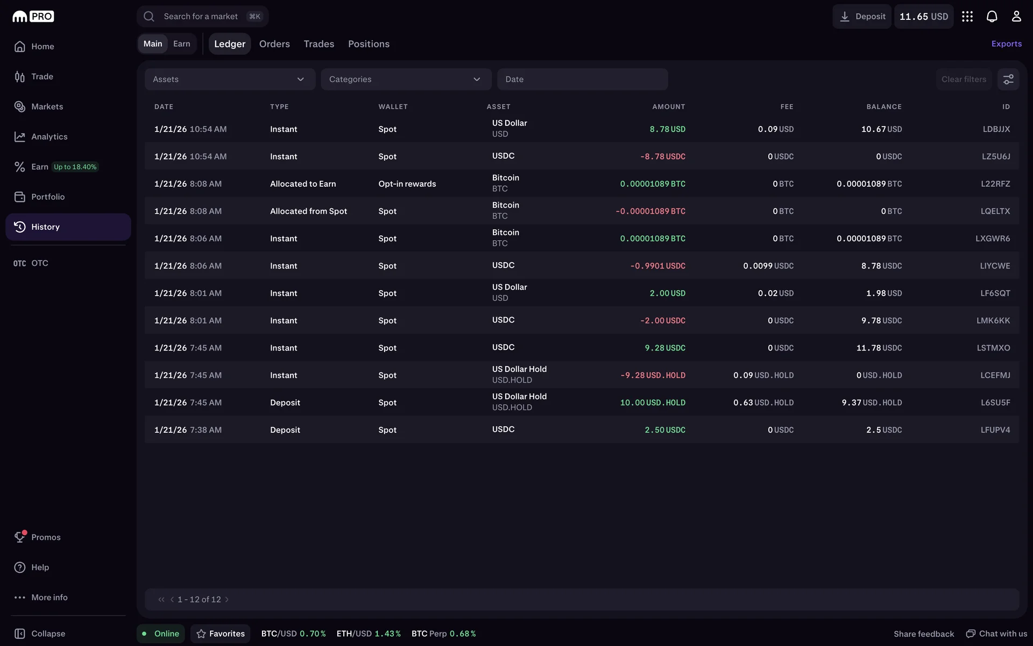Screen dimensions: 1033x646
Task: Switch to the Earn account toggle
Action: click(181, 44)
